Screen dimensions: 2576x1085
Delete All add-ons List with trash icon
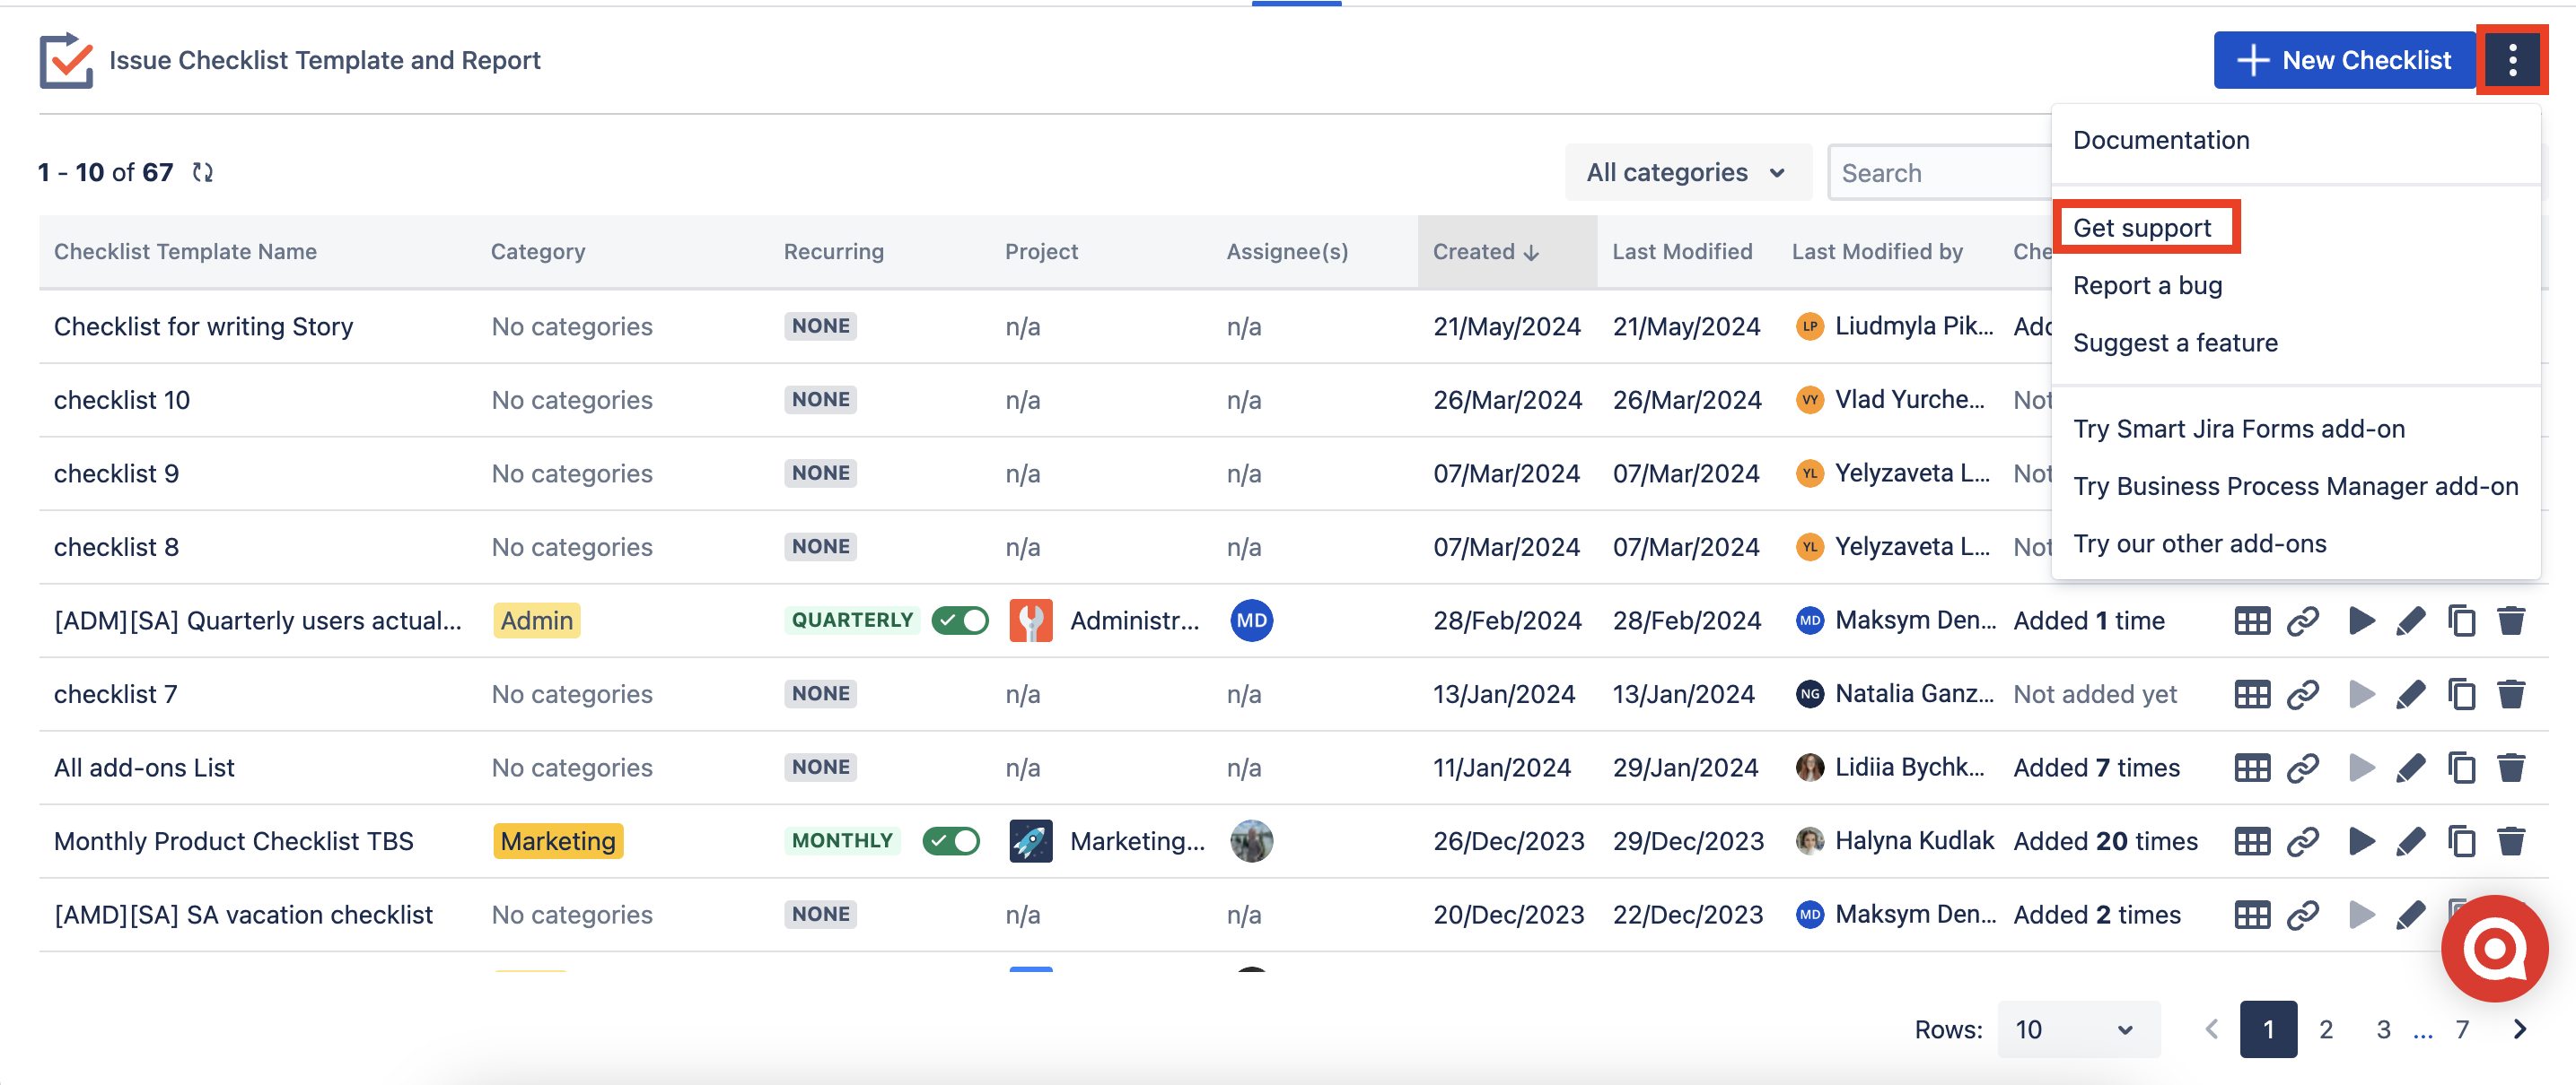2511,768
